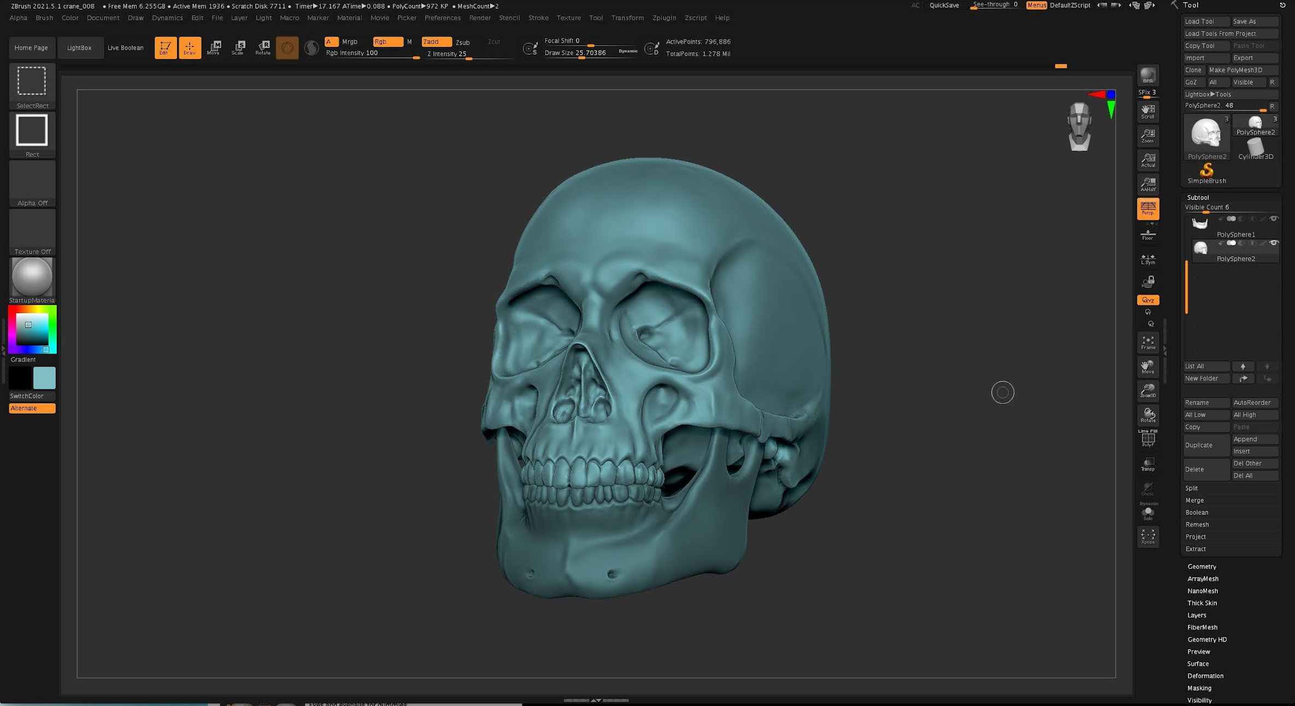This screenshot has height=706, width=1295.
Task: Open the Stroke menu
Action: pyautogui.click(x=538, y=17)
